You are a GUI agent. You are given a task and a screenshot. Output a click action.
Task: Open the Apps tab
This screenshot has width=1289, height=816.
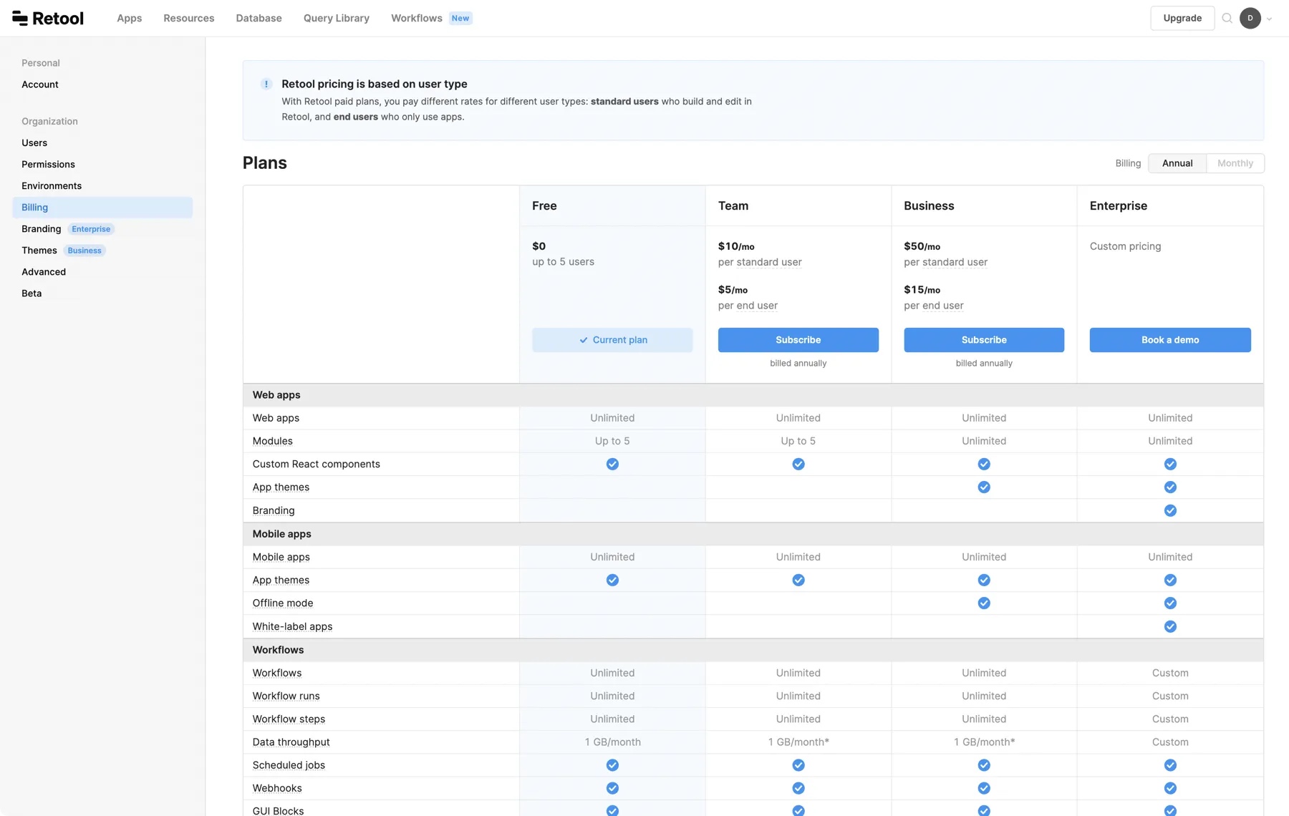click(130, 18)
